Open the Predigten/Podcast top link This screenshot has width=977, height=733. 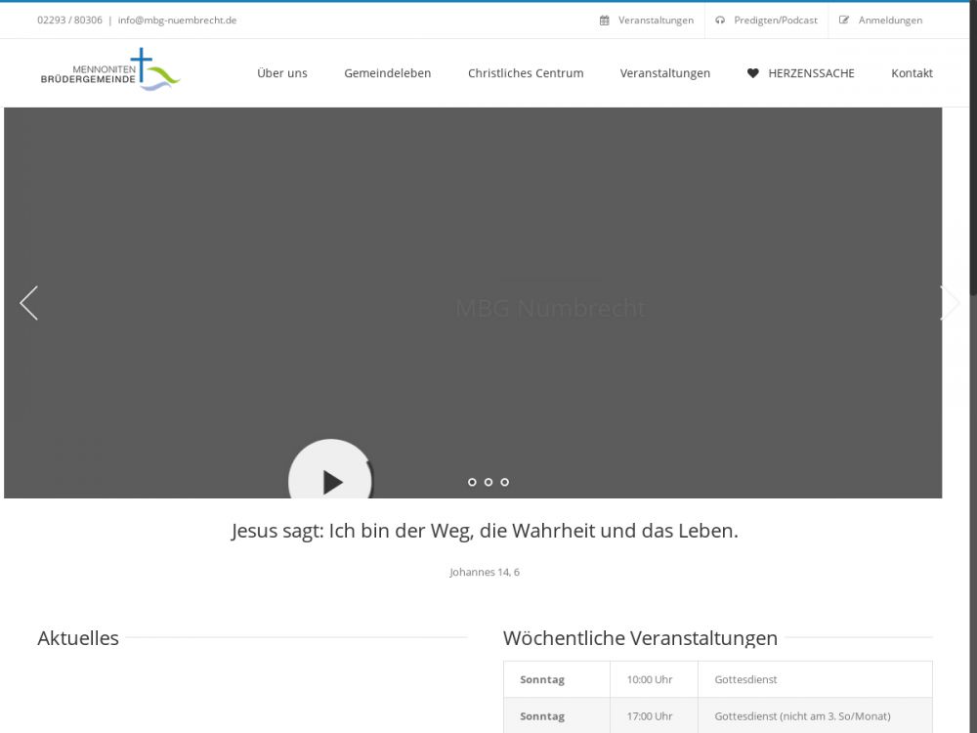(x=776, y=21)
